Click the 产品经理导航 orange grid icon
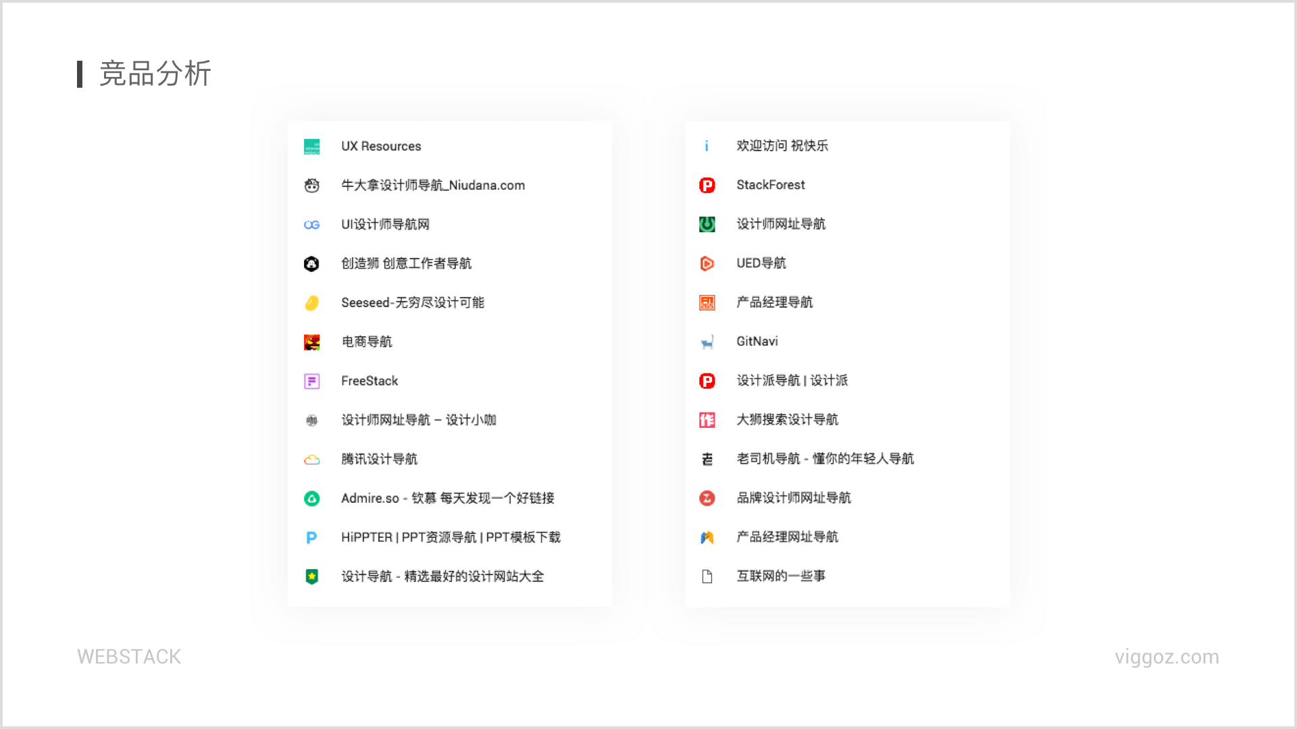The width and height of the screenshot is (1297, 729). [707, 302]
